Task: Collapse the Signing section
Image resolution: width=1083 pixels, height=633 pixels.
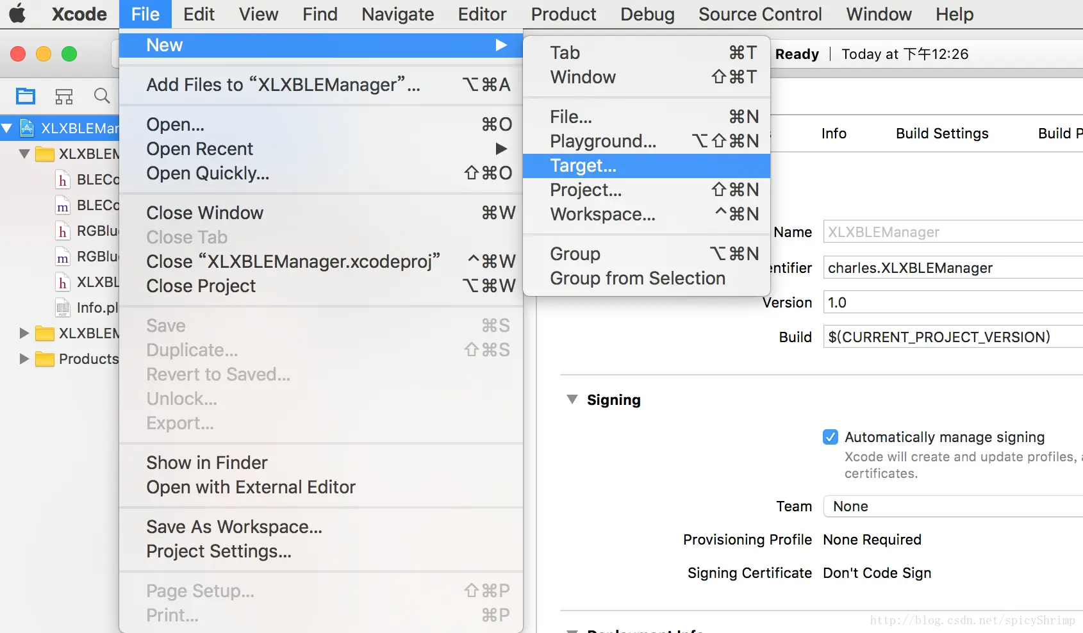Action: (x=572, y=400)
